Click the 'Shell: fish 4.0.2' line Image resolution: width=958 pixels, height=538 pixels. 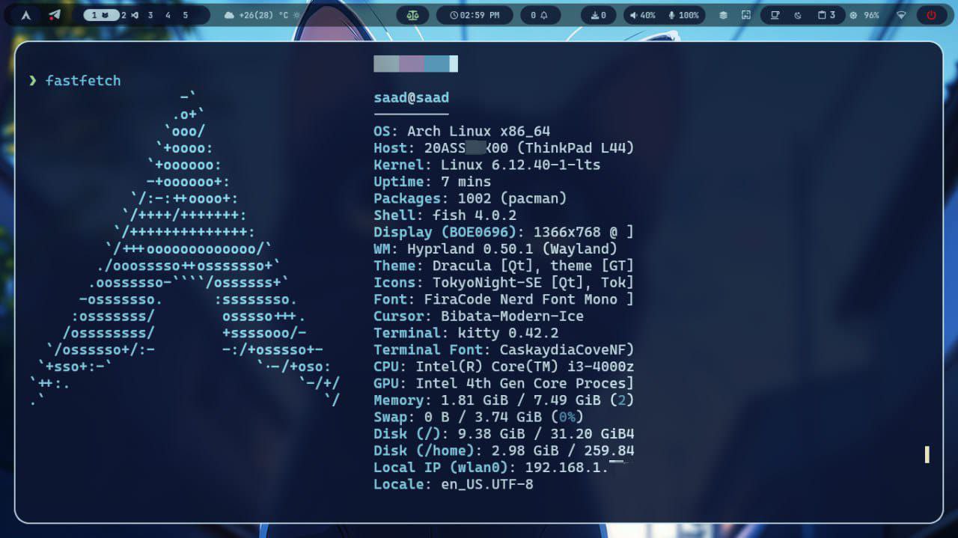(x=445, y=215)
